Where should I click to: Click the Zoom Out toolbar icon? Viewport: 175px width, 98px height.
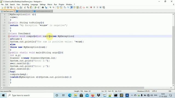tap(53, 7)
